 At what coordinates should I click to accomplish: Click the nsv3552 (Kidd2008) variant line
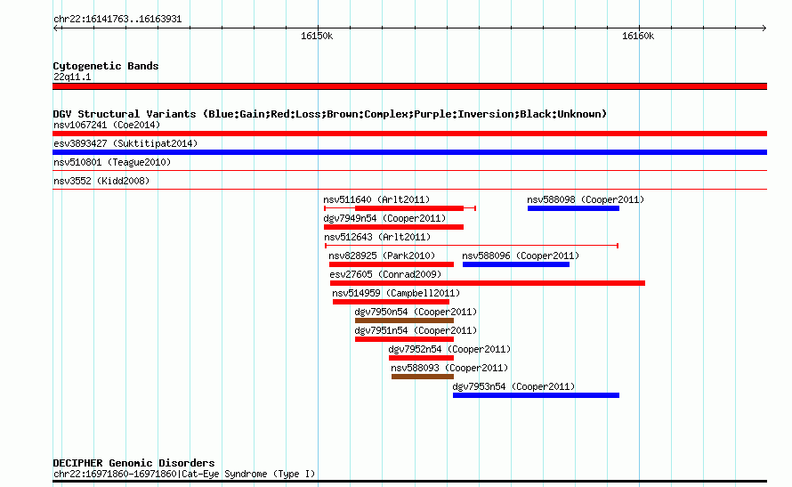(x=409, y=190)
